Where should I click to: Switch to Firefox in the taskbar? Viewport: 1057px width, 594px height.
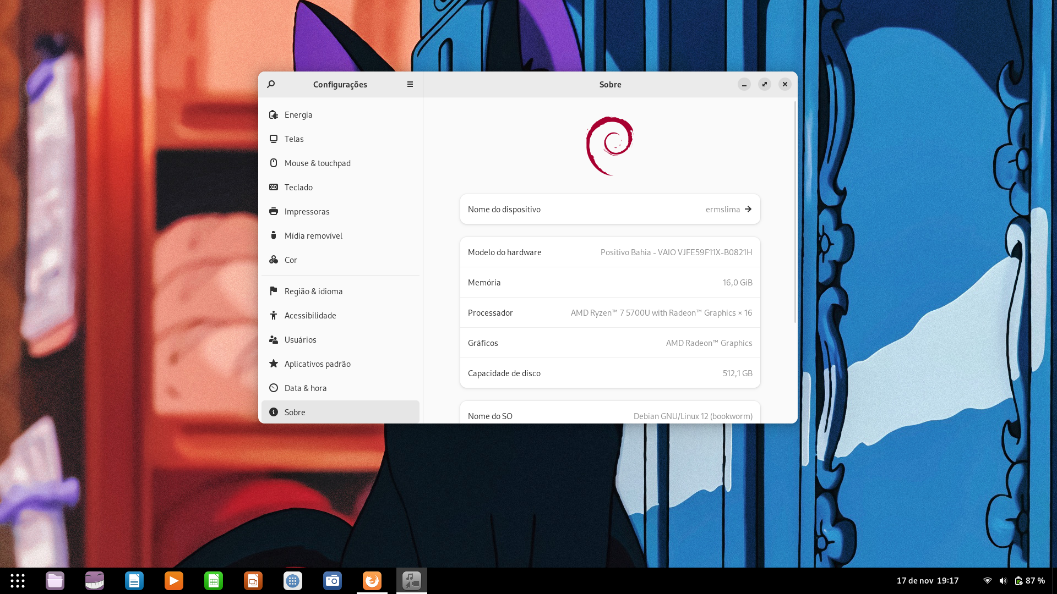point(372,581)
